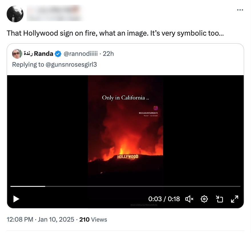
Task: Click the tweet author's profile avatar
Action: [x=15, y=14]
